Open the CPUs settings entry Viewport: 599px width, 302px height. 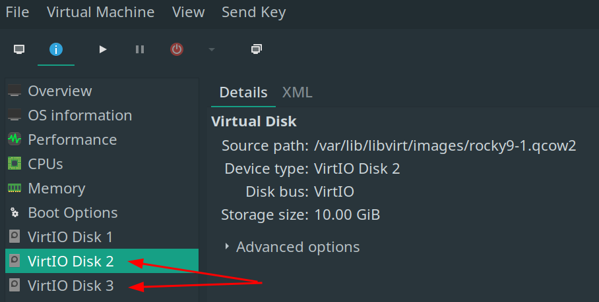tap(45, 164)
